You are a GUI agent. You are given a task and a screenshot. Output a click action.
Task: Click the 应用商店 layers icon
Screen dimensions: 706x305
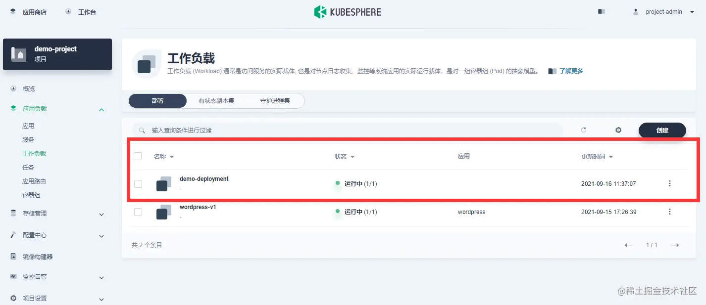[x=13, y=11]
